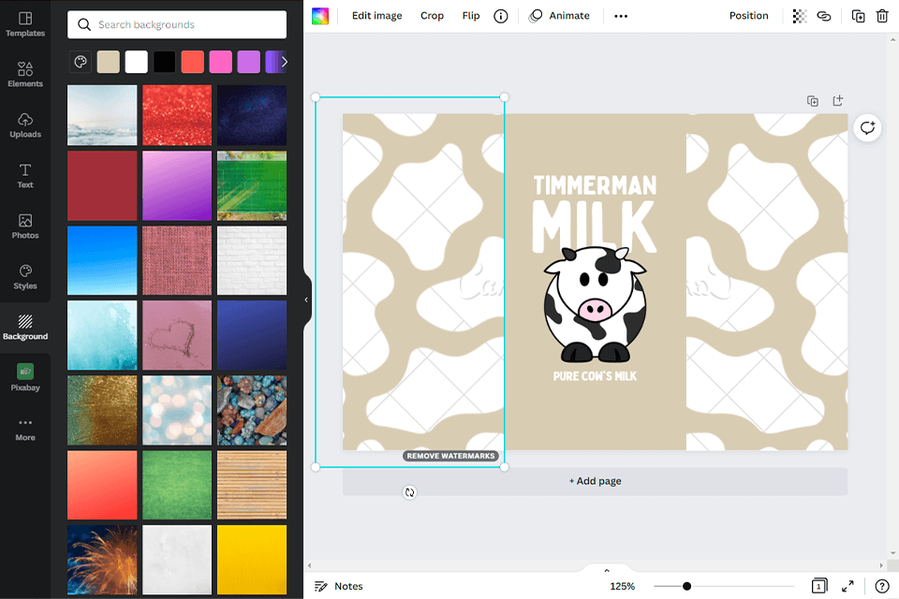The height and width of the screenshot is (599, 899).
Task: Collapse the backgrounds side panel
Action: (304, 299)
